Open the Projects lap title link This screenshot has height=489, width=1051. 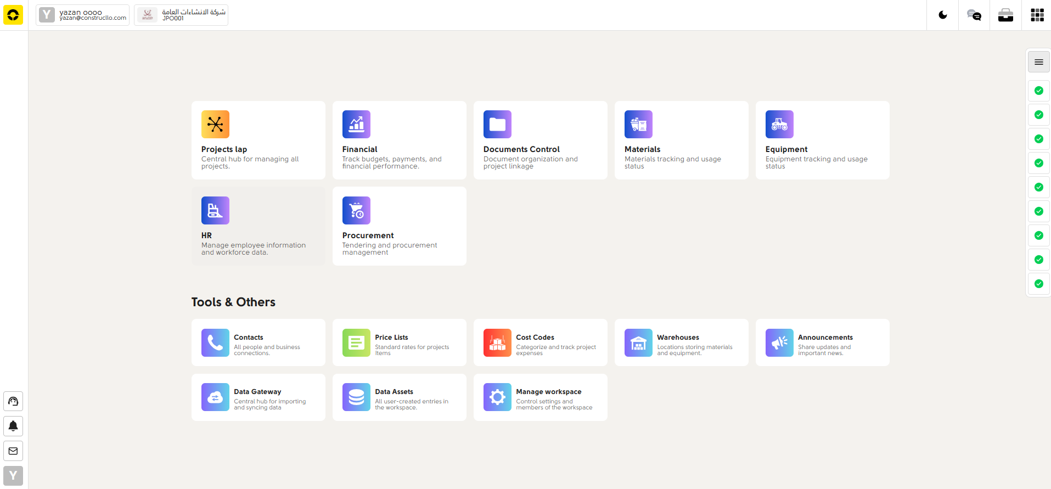click(224, 149)
